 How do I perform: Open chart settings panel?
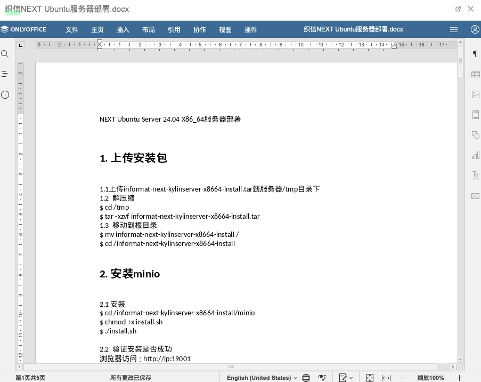click(475, 155)
